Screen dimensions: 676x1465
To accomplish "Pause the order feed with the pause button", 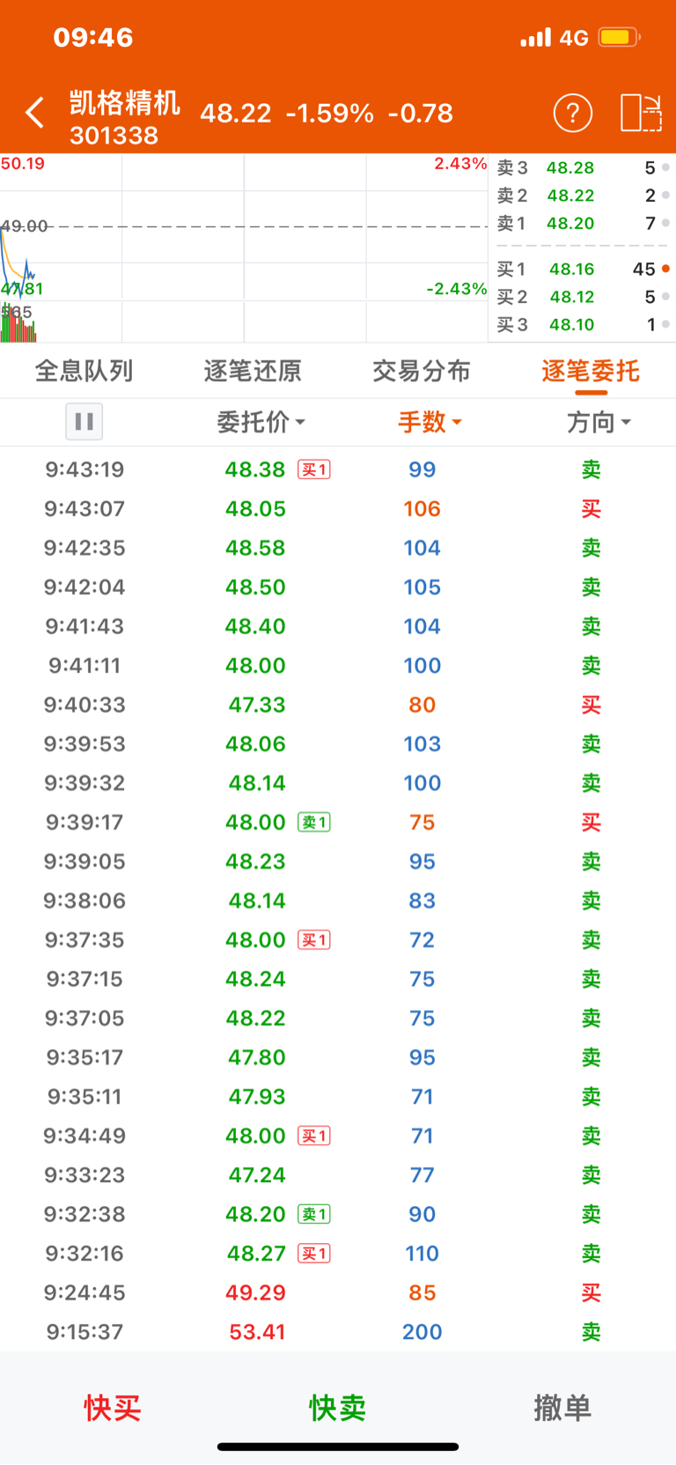I will (84, 421).
